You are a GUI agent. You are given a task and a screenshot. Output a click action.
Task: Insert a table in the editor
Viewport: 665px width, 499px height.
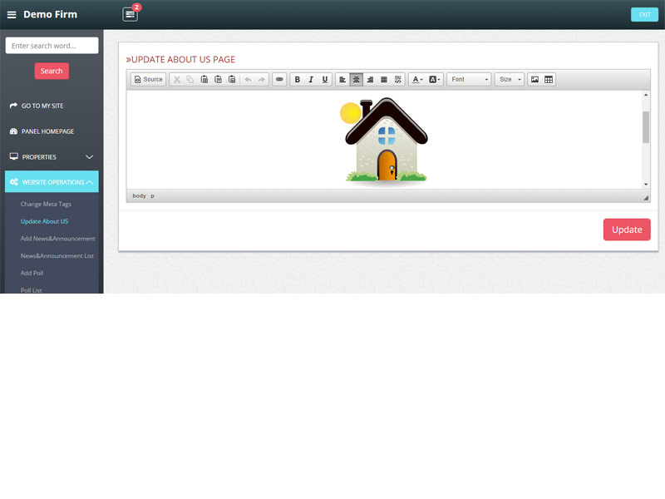coord(549,80)
